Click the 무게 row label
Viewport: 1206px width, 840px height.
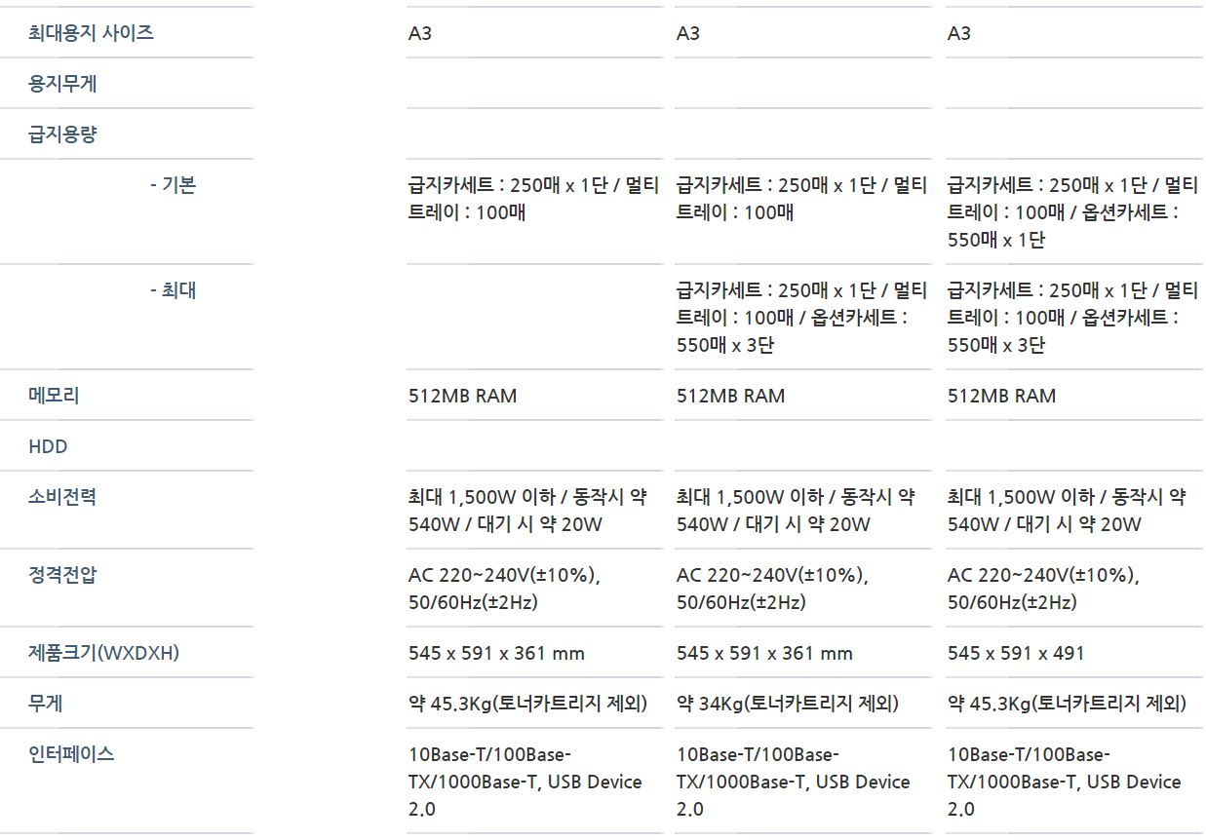coord(45,704)
